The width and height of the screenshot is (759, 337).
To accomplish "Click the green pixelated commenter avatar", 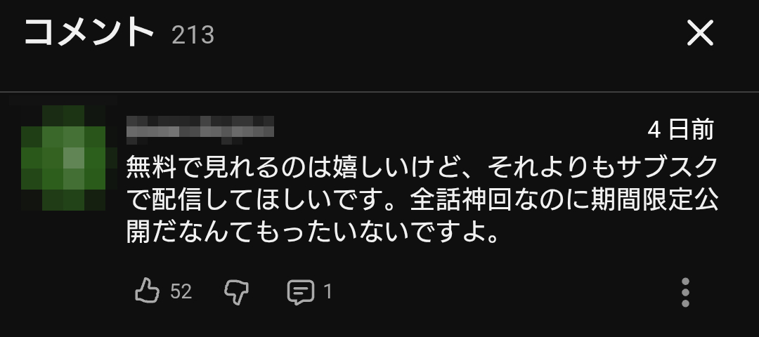I will coord(63,158).
